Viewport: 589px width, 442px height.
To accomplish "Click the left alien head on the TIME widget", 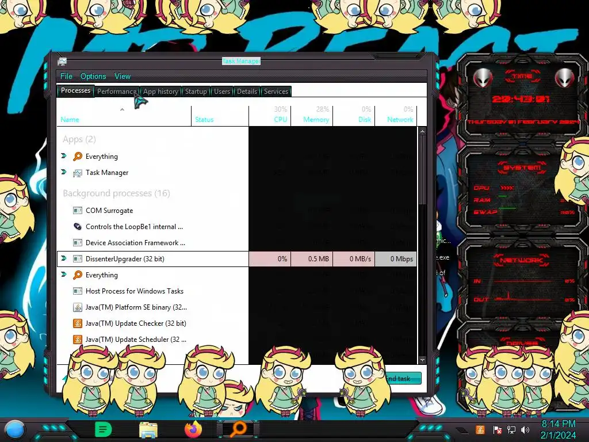I will [x=483, y=78].
